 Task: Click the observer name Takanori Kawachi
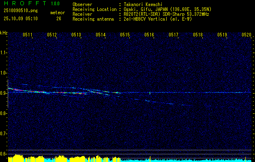coord(143,4)
